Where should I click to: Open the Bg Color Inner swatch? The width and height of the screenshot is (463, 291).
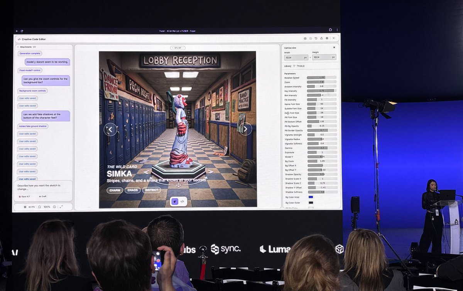point(311,197)
